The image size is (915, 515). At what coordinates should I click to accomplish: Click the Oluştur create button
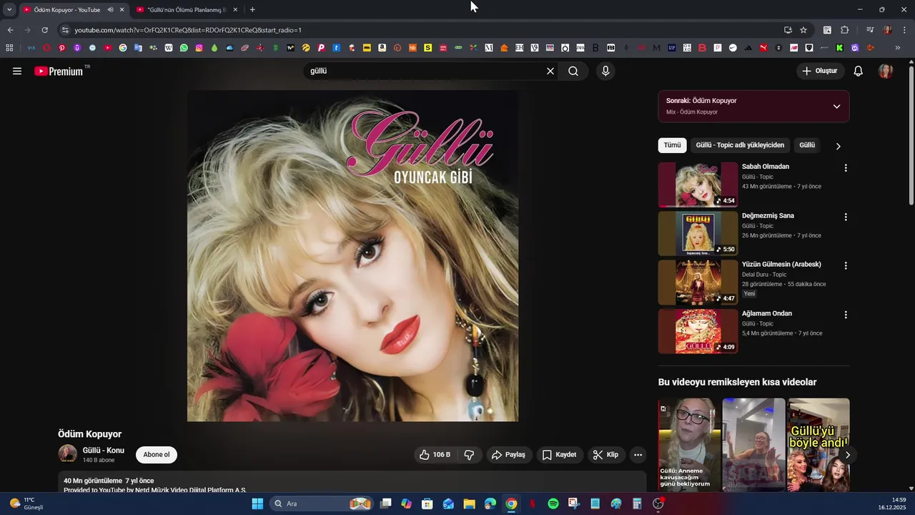click(821, 71)
